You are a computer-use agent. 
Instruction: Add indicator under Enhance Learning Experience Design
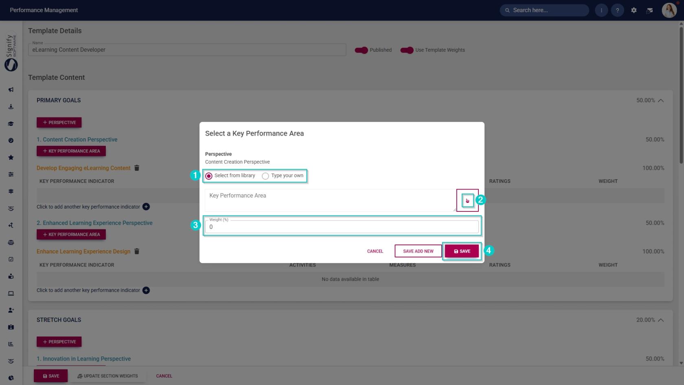coord(146,290)
